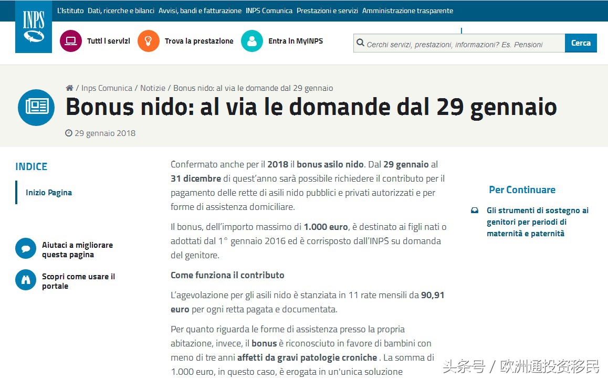
Task: Click the home breadcrumb icon
Action: pos(69,88)
